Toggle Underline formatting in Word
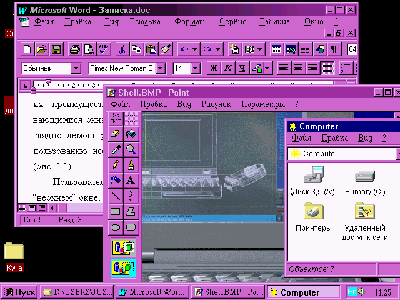The height and width of the screenshot is (300, 400). tap(242, 68)
